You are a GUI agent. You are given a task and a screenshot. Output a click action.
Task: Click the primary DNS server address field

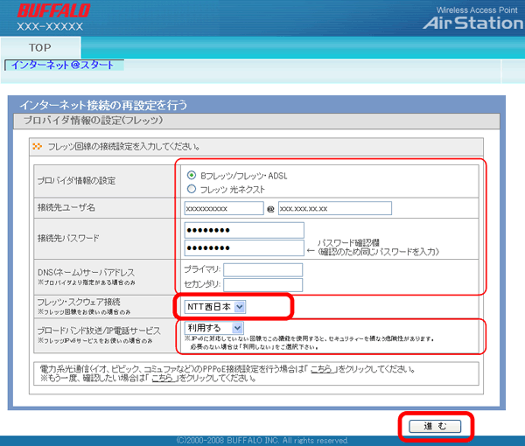pyautogui.click(x=262, y=269)
